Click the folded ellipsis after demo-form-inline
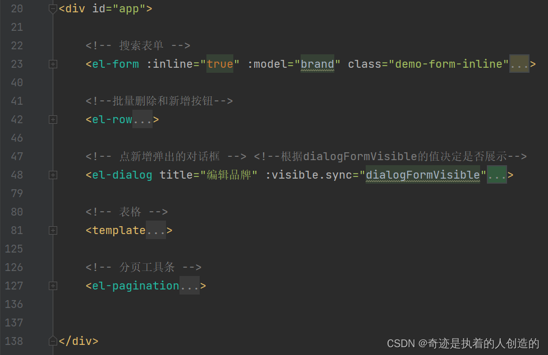Screen dimensions: 548x355 pos(519,64)
